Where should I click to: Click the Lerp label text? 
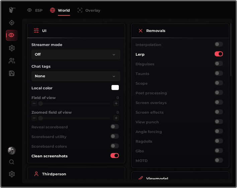tap(140, 54)
